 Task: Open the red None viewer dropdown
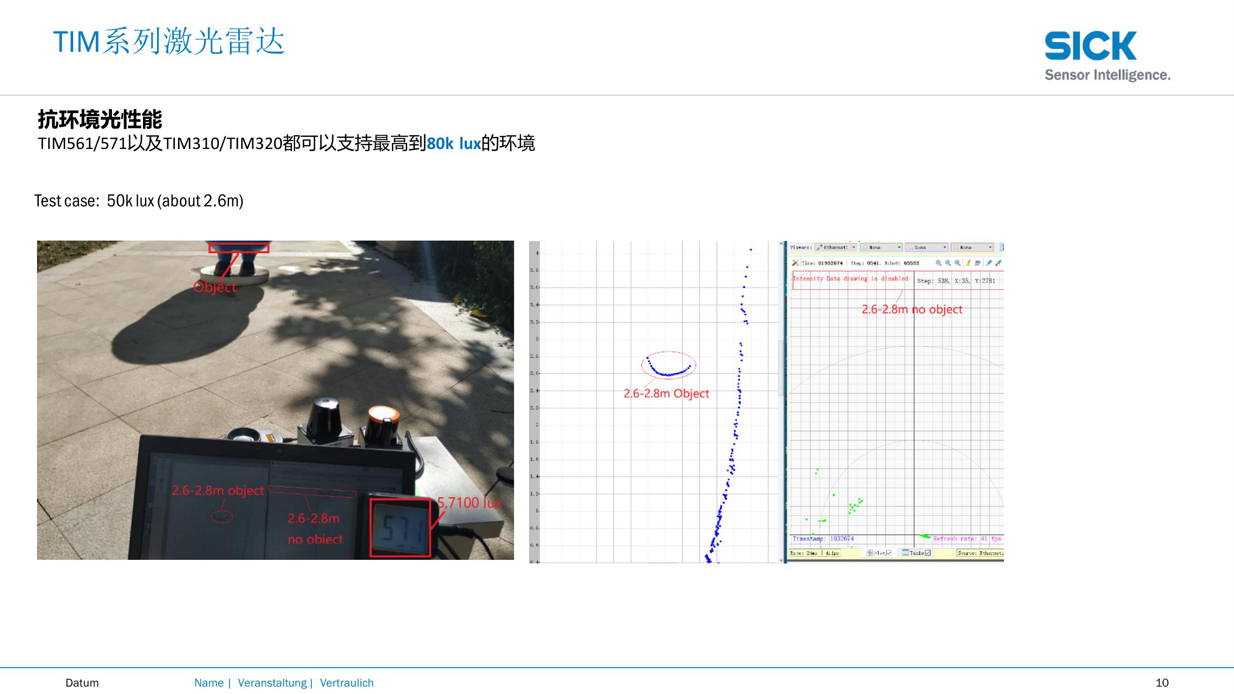(x=972, y=248)
